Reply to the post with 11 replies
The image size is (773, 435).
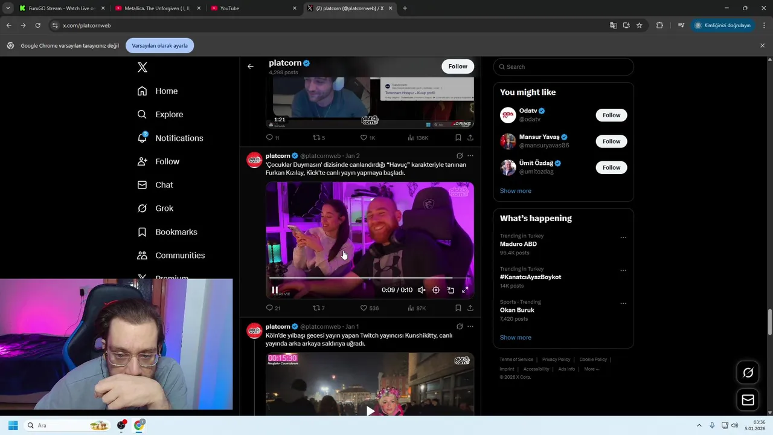[x=273, y=138]
